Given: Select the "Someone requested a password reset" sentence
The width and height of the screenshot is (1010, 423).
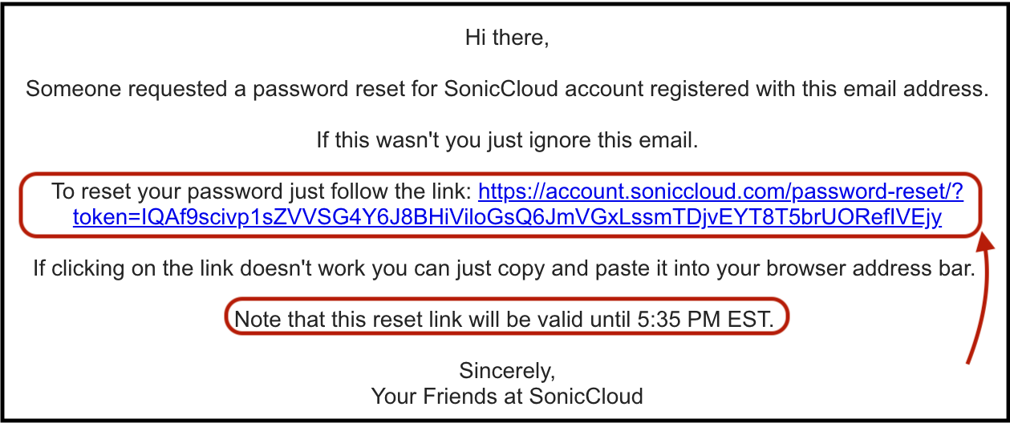Looking at the screenshot, I should click(507, 89).
